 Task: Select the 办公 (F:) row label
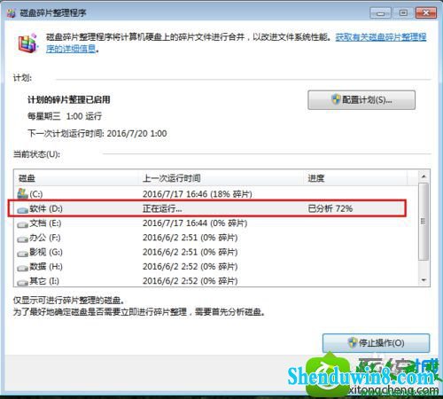[x=45, y=238]
